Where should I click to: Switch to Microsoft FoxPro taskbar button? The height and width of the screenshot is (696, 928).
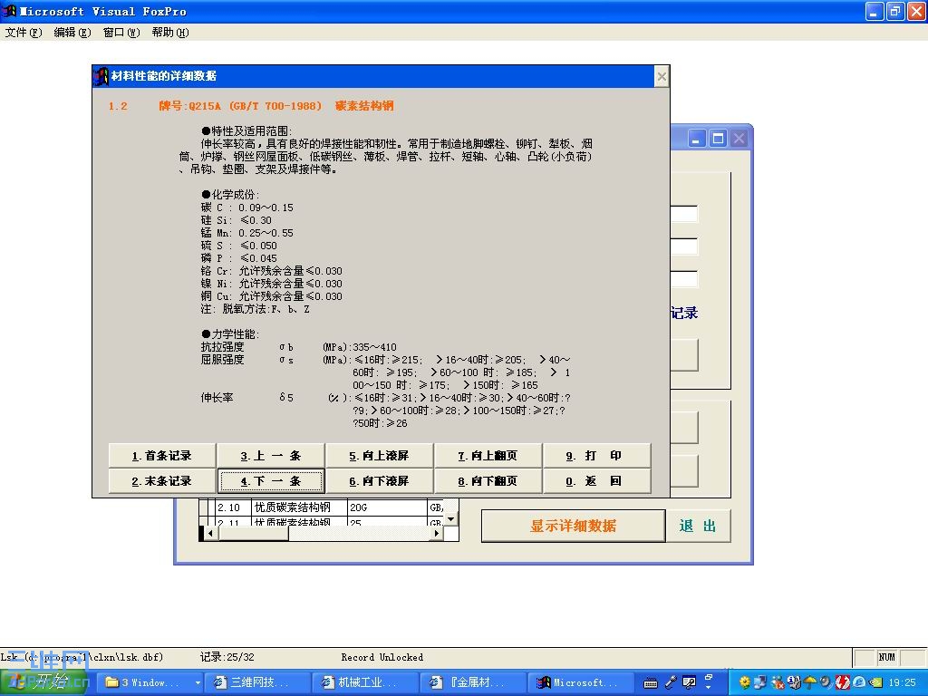click(x=581, y=682)
